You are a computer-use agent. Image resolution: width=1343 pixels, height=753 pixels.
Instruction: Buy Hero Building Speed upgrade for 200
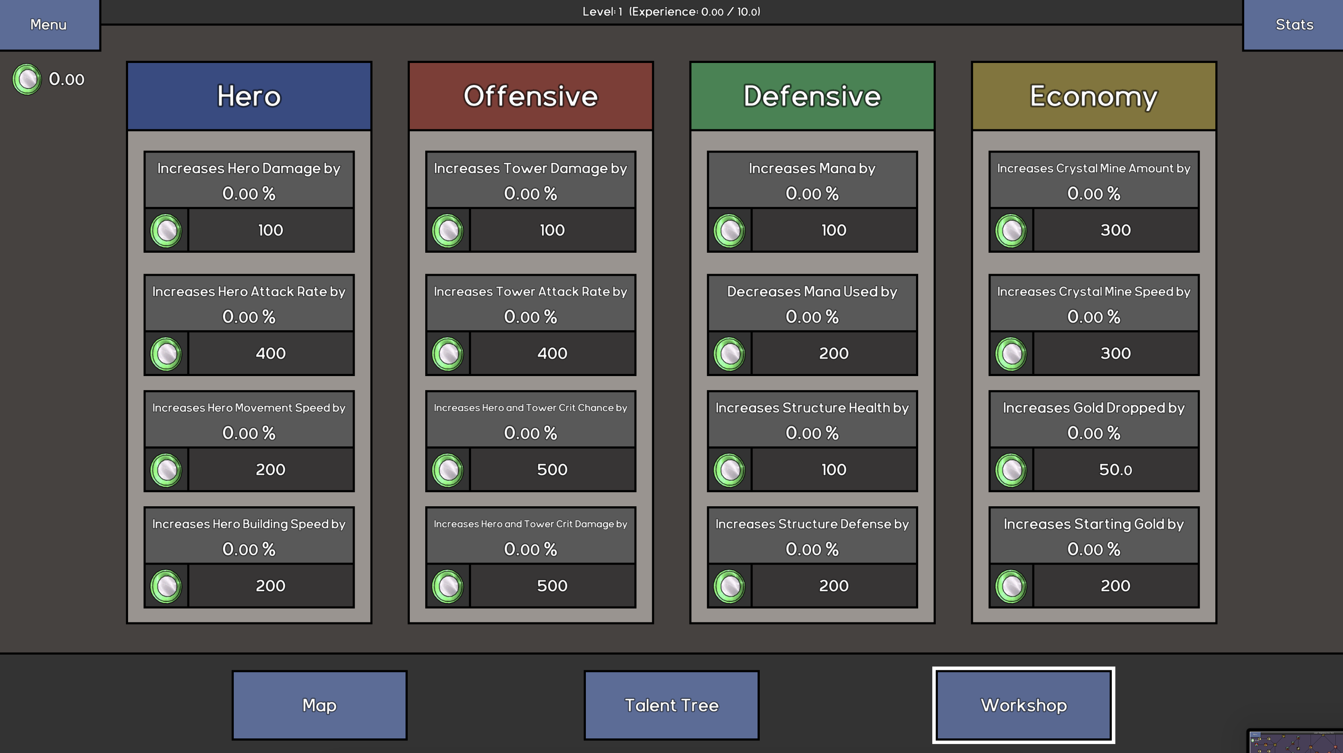(x=271, y=586)
